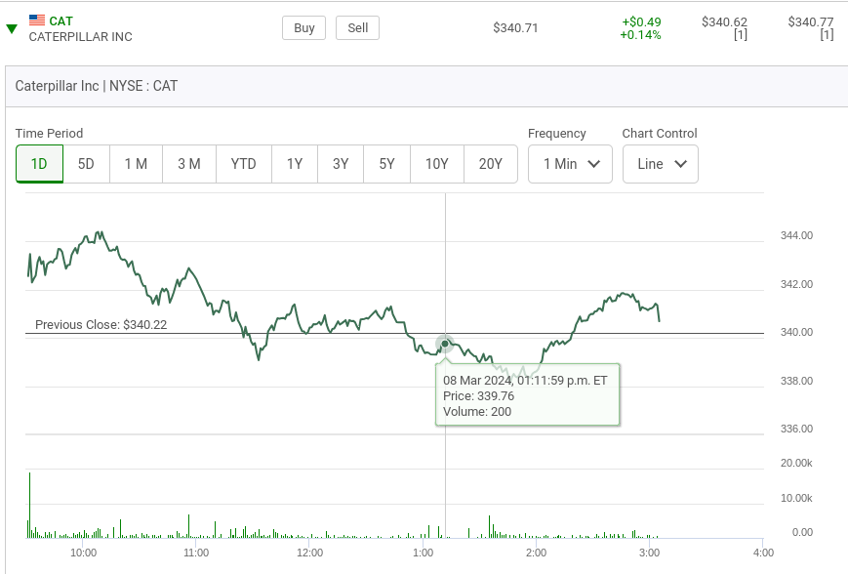Viewport: 848px width, 574px height.
Task: Select the 10Y time period
Action: [x=437, y=164]
